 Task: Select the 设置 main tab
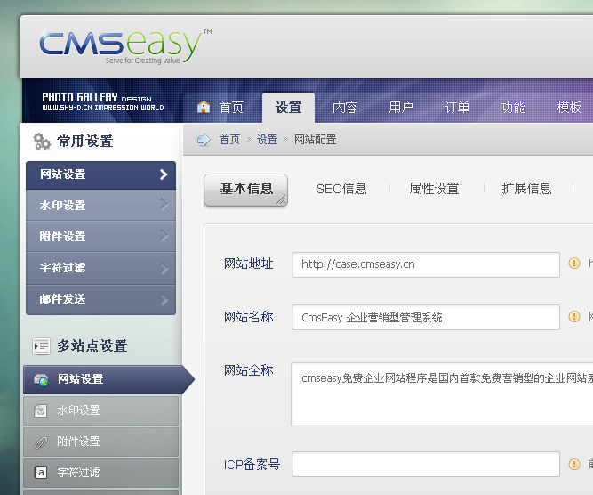[x=289, y=108]
